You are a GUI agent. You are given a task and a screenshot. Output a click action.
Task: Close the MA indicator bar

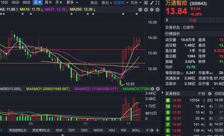click(x=157, y=10)
